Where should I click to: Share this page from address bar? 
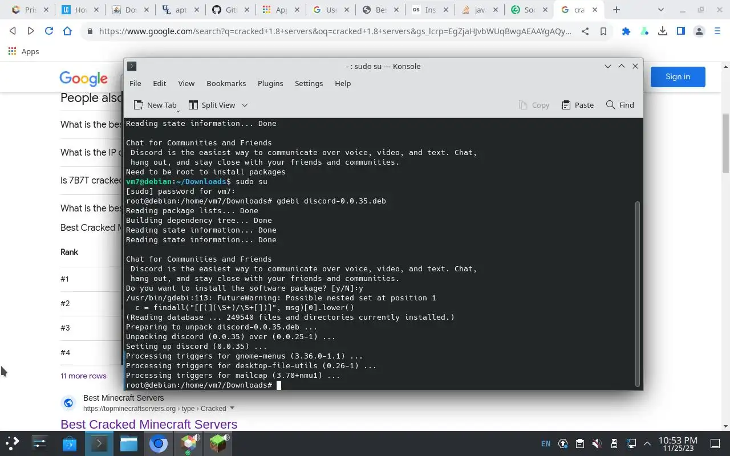[585, 31]
